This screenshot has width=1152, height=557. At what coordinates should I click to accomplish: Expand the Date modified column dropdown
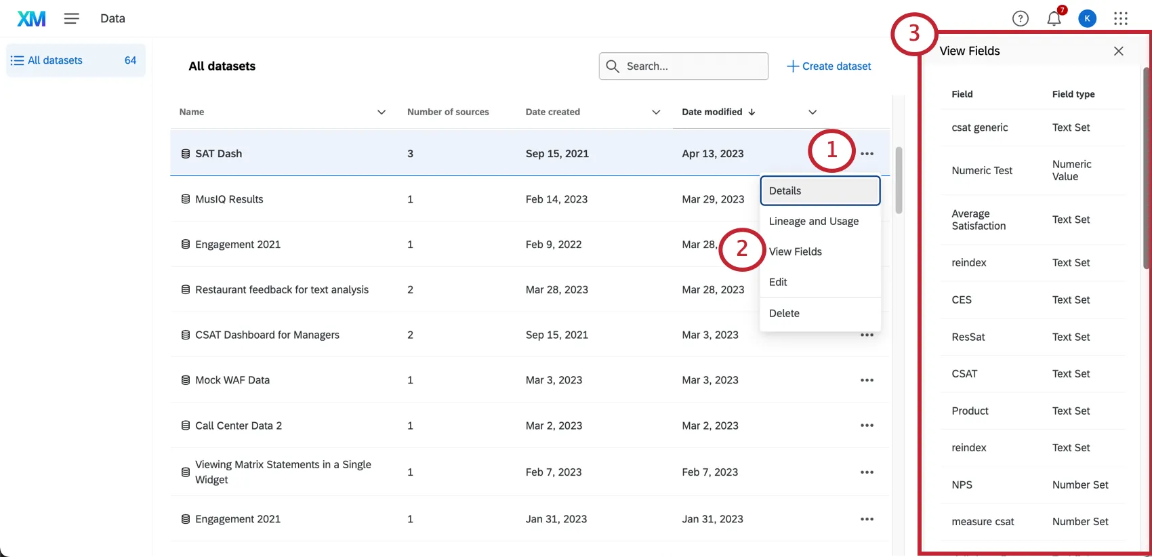812,112
